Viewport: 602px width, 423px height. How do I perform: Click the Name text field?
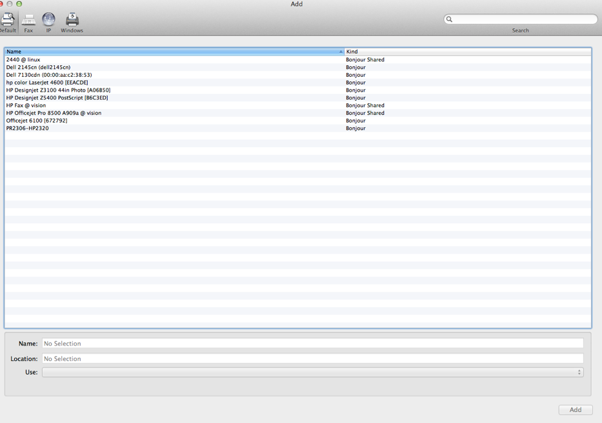tap(312, 343)
